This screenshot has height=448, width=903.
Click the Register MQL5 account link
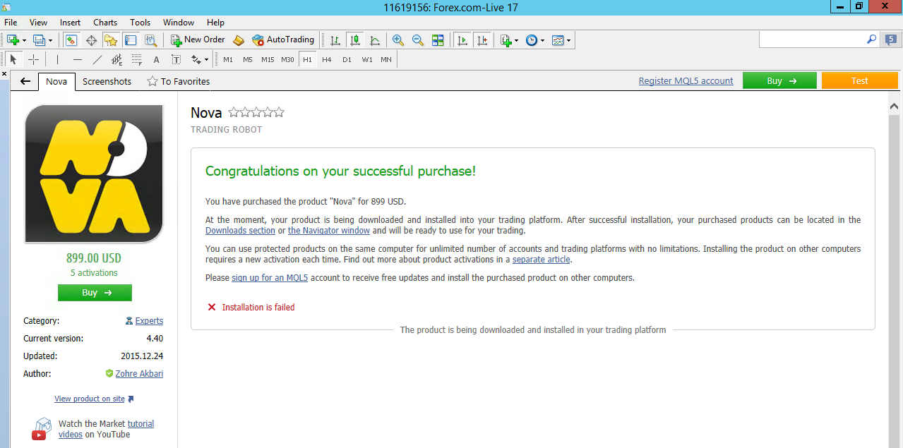point(686,81)
